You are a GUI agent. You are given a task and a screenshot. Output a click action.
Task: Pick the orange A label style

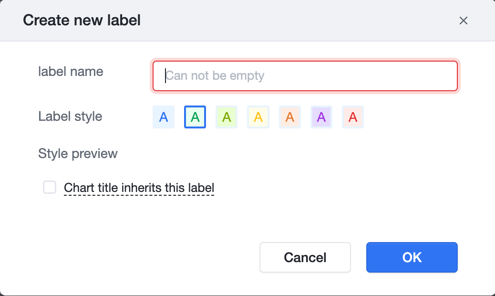(290, 117)
